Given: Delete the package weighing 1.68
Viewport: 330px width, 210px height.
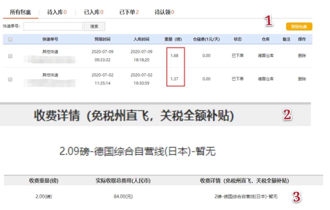Looking at the screenshot, I should 302,56.
